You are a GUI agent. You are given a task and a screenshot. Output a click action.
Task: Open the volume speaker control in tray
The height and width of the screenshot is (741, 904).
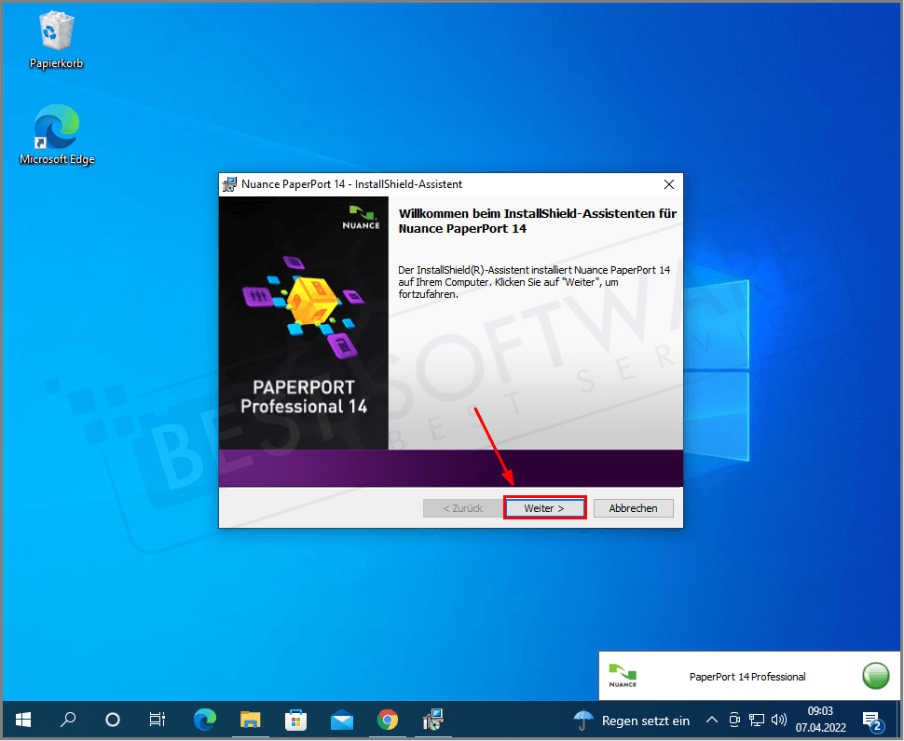coord(779,720)
